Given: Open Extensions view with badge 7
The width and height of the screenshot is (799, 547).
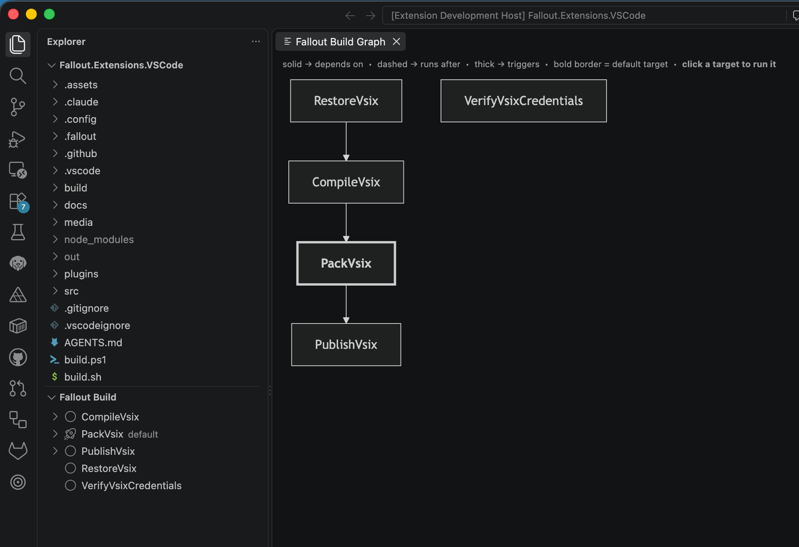Looking at the screenshot, I should pyautogui.click(x=18, y=202).
